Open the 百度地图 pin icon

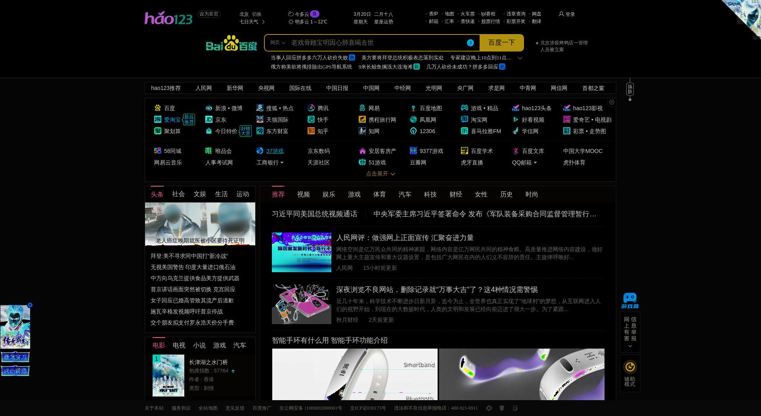pos(413,108)
